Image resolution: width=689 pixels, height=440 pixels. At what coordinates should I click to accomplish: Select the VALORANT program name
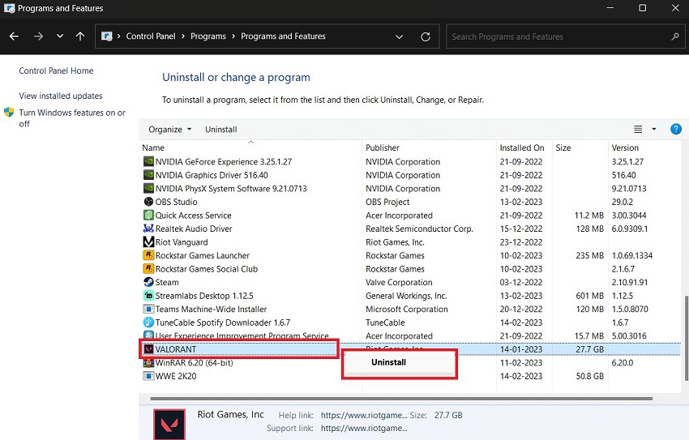(176, 349)
